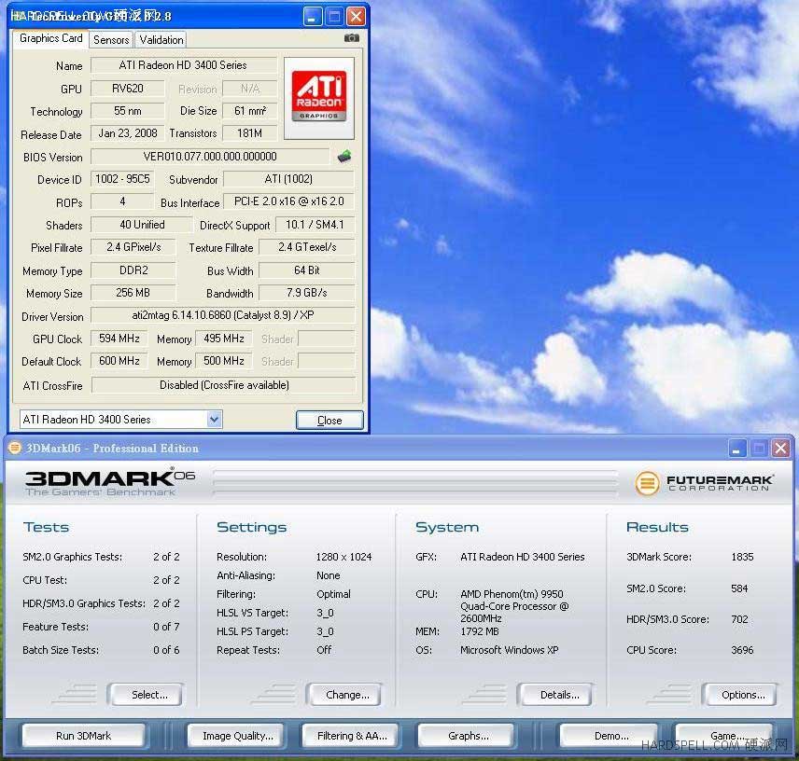Screen dimensions: 799x761
Task: Open Filtering & AA... tool
Action: [x=351, y=736]
